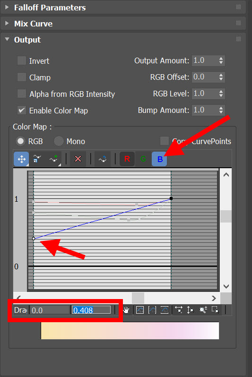Click the horizontal scroll-right arrow
Image resolution: width=252 pixels, height=377 pixels.
point(214,298)
